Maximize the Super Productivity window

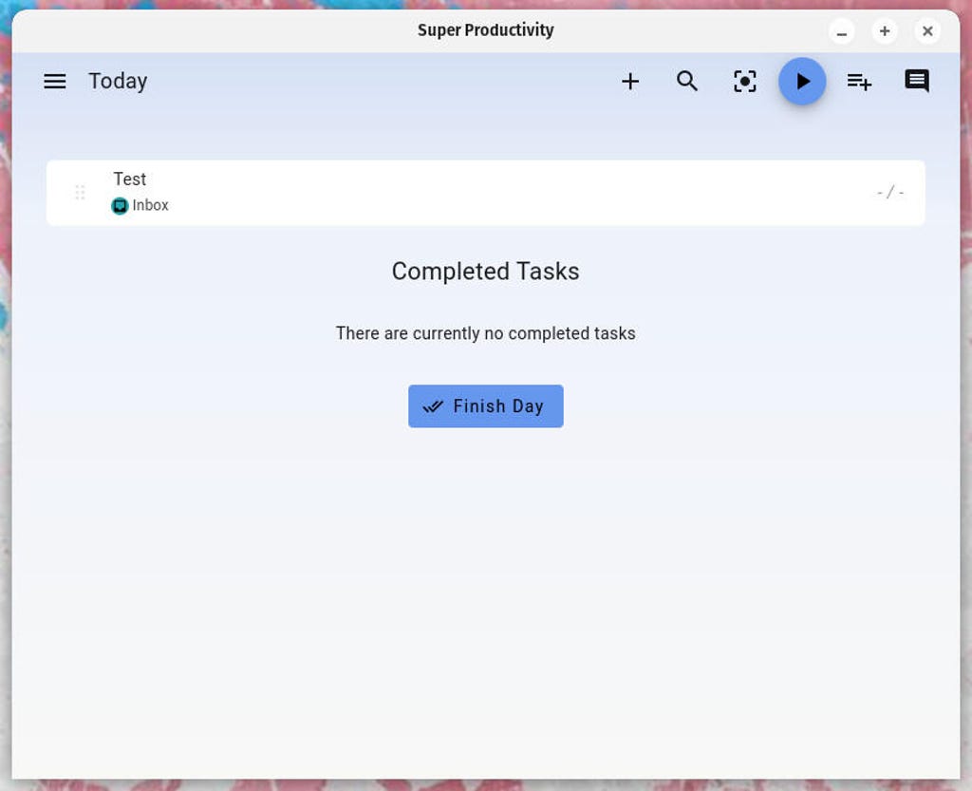(x=885, y=31)
